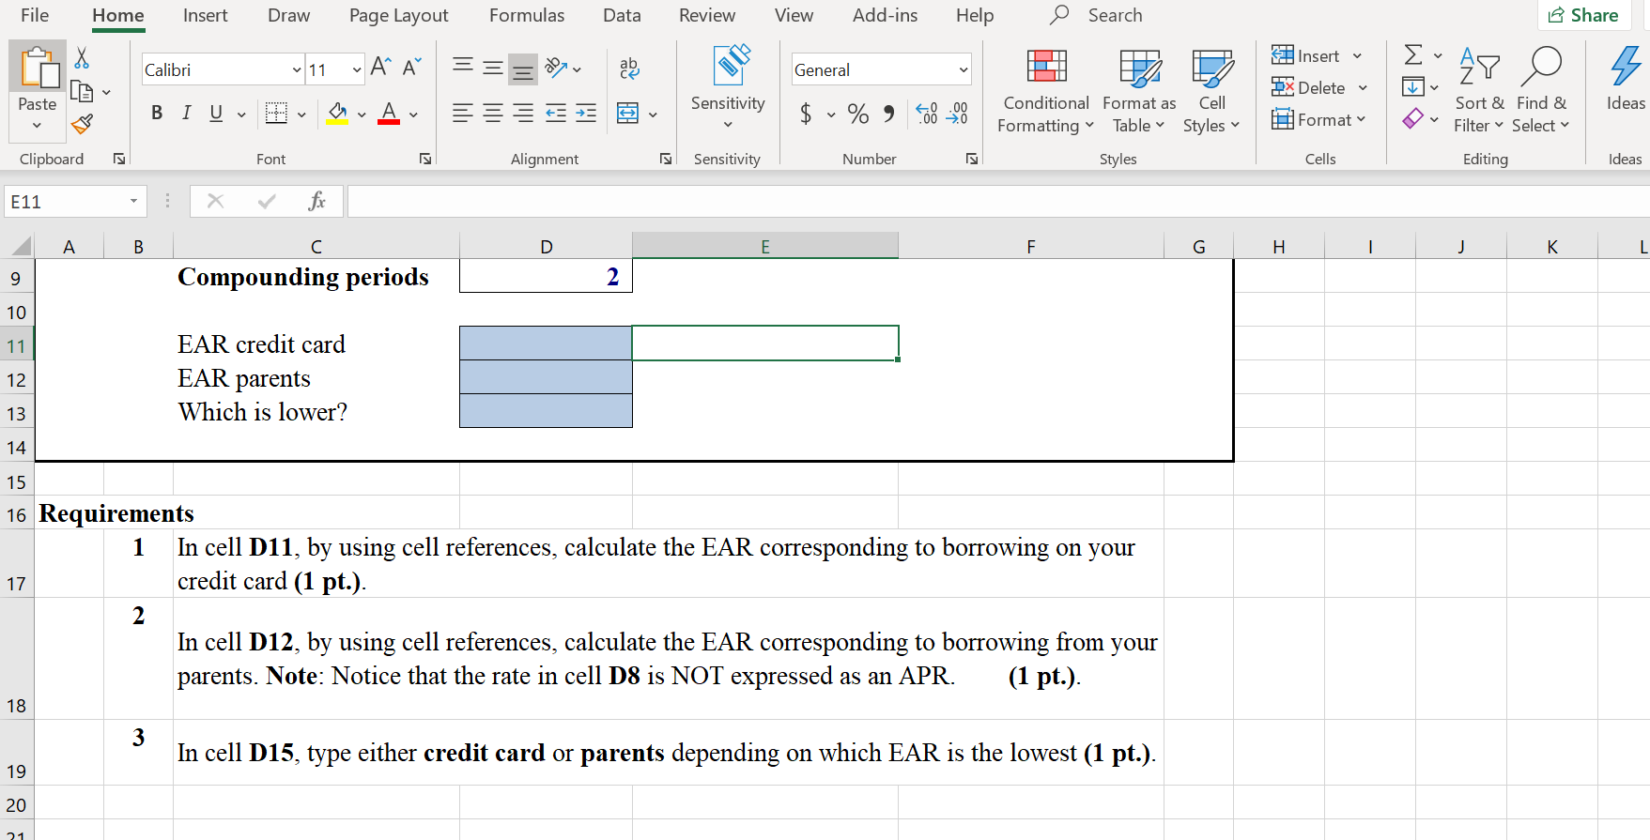Click the Merge & Center icon
The width and height of the screenshot is (1650, 840).
pos(627,114)
